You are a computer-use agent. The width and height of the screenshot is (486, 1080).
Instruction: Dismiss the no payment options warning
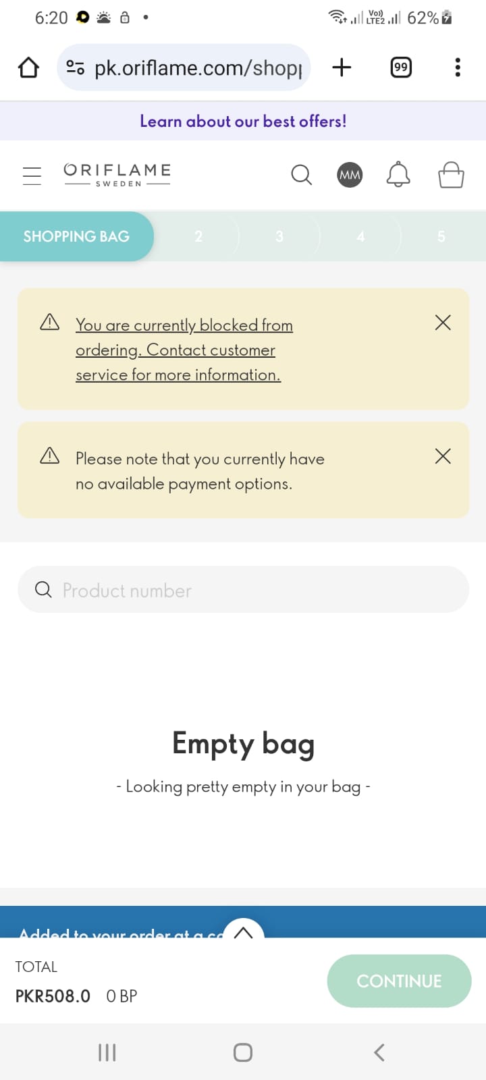[x=443, y=456]
